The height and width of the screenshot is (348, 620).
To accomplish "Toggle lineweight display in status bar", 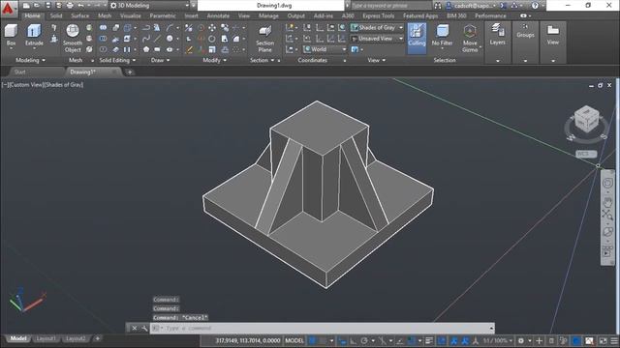I will [429, 340].
